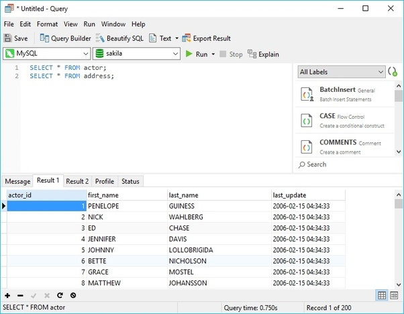Screen dimensions: 404x314
Task: Click the last_name column header
Action: click(219, 195)
